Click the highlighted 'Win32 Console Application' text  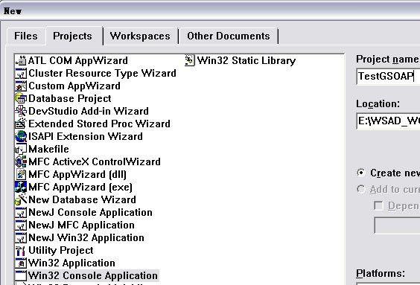(x=93, y=275)
